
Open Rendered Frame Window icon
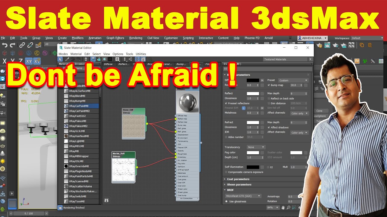click(327, 45)
